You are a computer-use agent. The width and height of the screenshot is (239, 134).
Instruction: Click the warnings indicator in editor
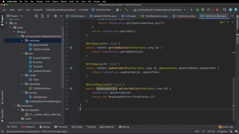[x=222, y=22]
